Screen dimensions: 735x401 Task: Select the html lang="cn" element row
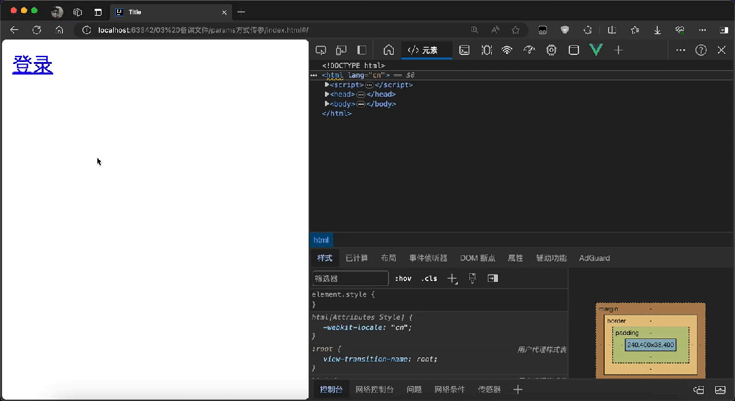coord(522,75)
